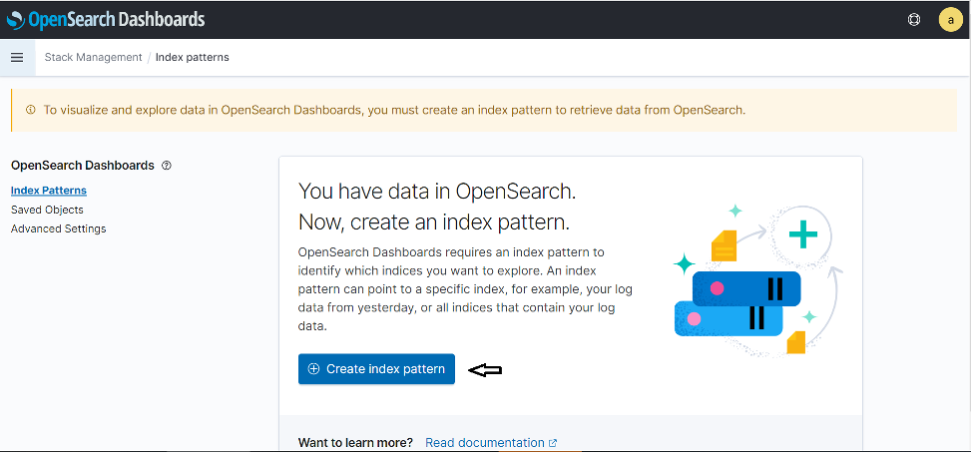Click Index patterns breadcrumb
The image size is (972, 453).
click(x=193, y=58)
